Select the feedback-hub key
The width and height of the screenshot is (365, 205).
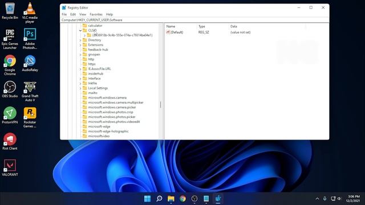(98, 50)
